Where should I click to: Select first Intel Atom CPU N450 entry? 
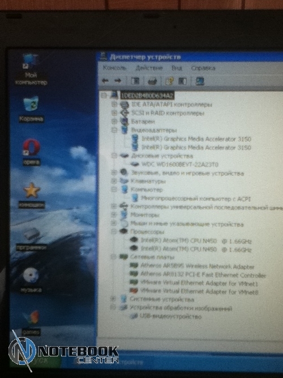(x=196, y=241)
